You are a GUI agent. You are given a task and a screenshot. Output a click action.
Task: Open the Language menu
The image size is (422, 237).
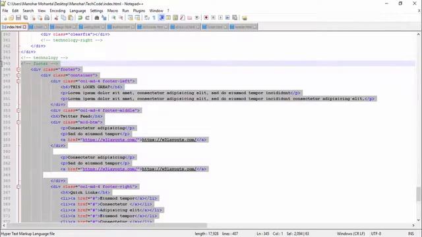78,11
